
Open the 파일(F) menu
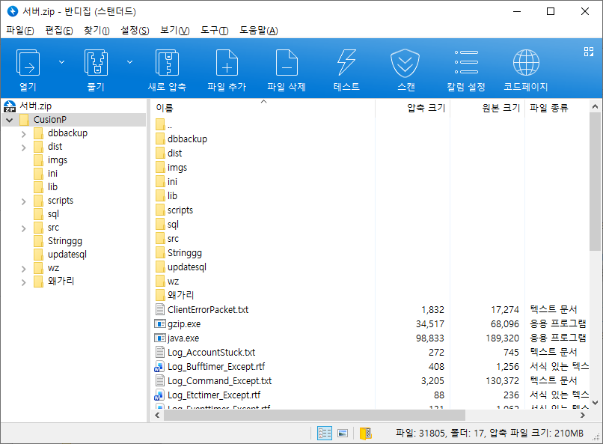coord(20,30)
